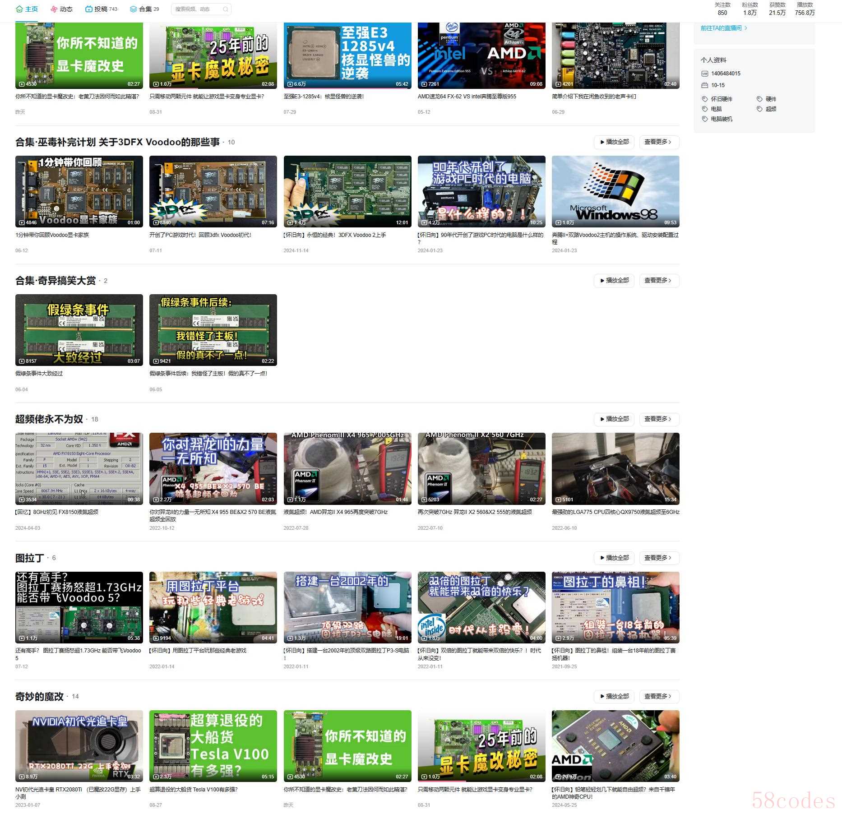The width and height of the screenshot is (842, 814).
Task: Play all videos in 奇妙的魔改
Action: (x=614, y=696)
